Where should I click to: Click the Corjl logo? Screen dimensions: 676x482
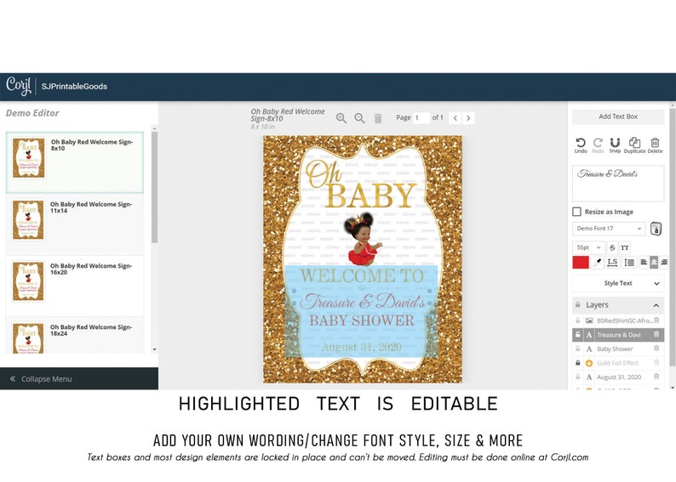click(19, 85)
